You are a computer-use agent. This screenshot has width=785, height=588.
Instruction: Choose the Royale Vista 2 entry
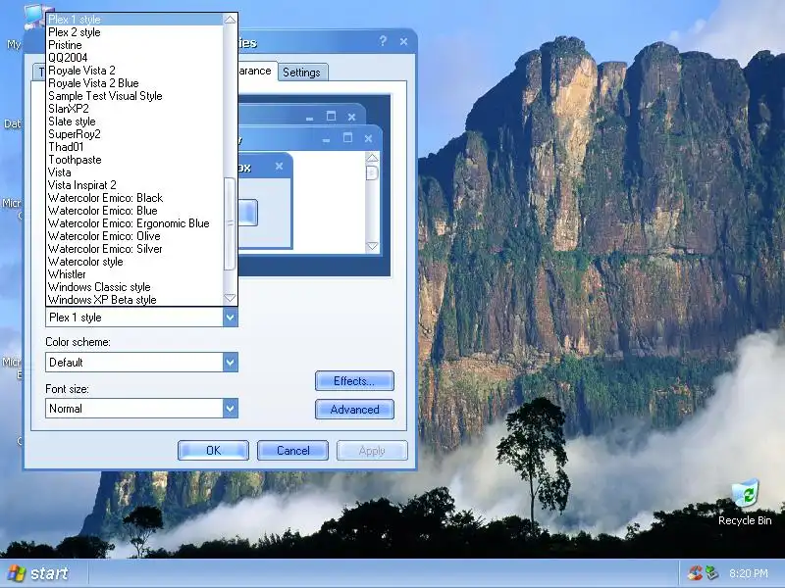pos(134,71)
